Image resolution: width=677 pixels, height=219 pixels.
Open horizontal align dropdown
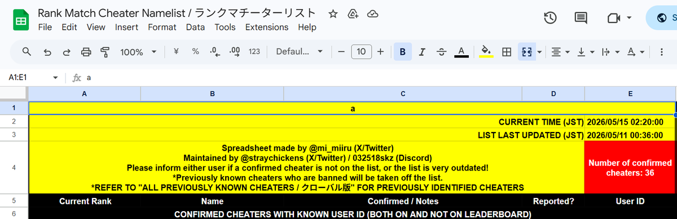(560, 52)
